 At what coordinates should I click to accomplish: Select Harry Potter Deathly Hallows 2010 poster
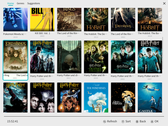[x=96, y=57]
